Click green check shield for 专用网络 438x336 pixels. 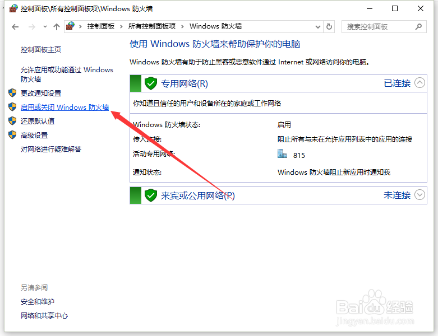point(151,83)
